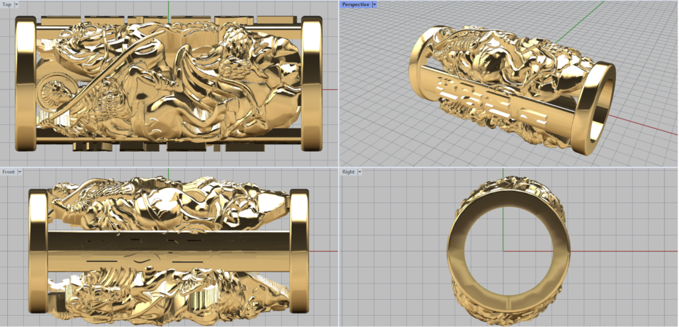
Task: Select the Front viewport title label
Action: (9, 171)
